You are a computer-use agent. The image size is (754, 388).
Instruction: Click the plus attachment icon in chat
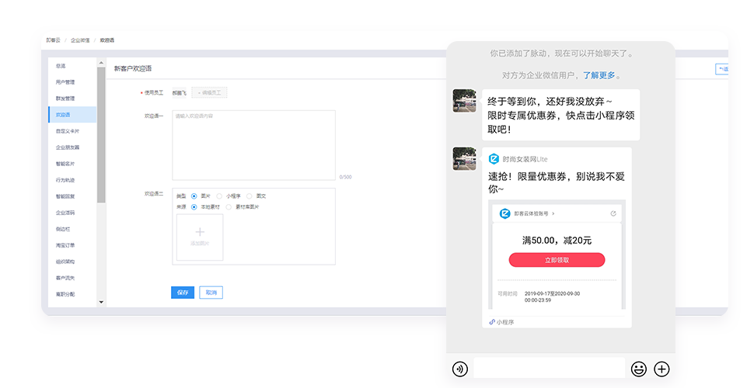click(661, 369)
